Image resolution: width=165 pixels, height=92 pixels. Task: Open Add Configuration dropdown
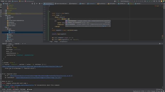point(125,1)
